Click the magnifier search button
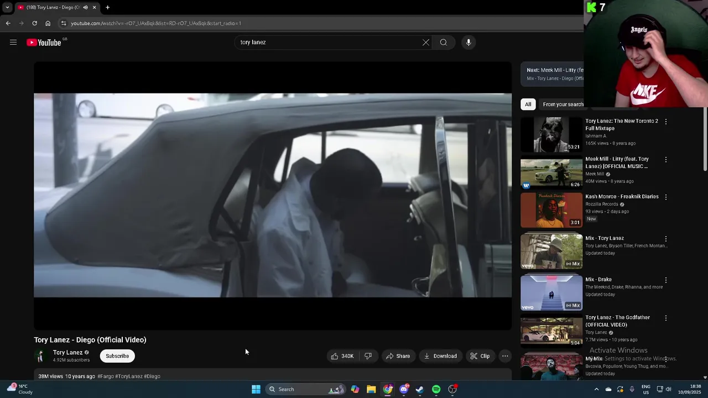Viewport: 708px width, 398px height. 444,43
